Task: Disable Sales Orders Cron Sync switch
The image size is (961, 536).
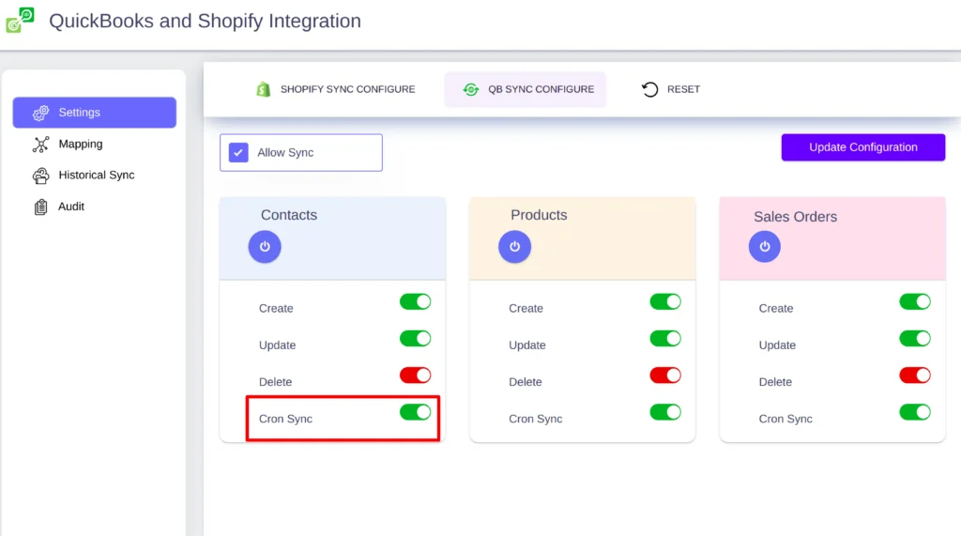Action: tap(915, 412)
